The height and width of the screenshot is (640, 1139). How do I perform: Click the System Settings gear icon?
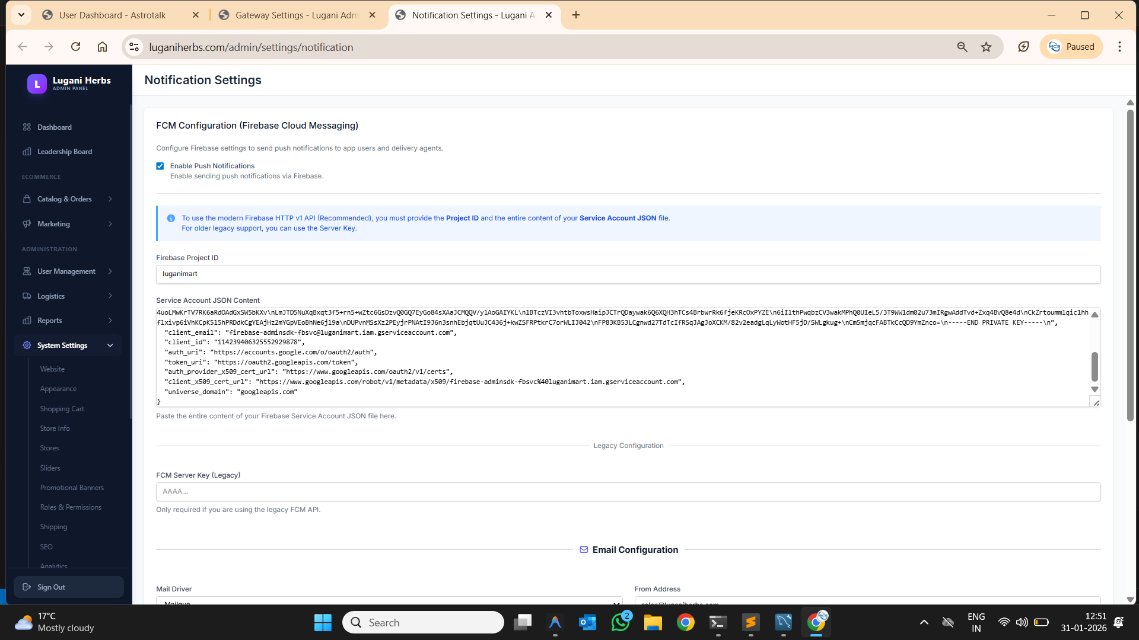tap(27, 345)
